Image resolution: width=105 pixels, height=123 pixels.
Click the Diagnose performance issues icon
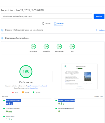[2, 38]
